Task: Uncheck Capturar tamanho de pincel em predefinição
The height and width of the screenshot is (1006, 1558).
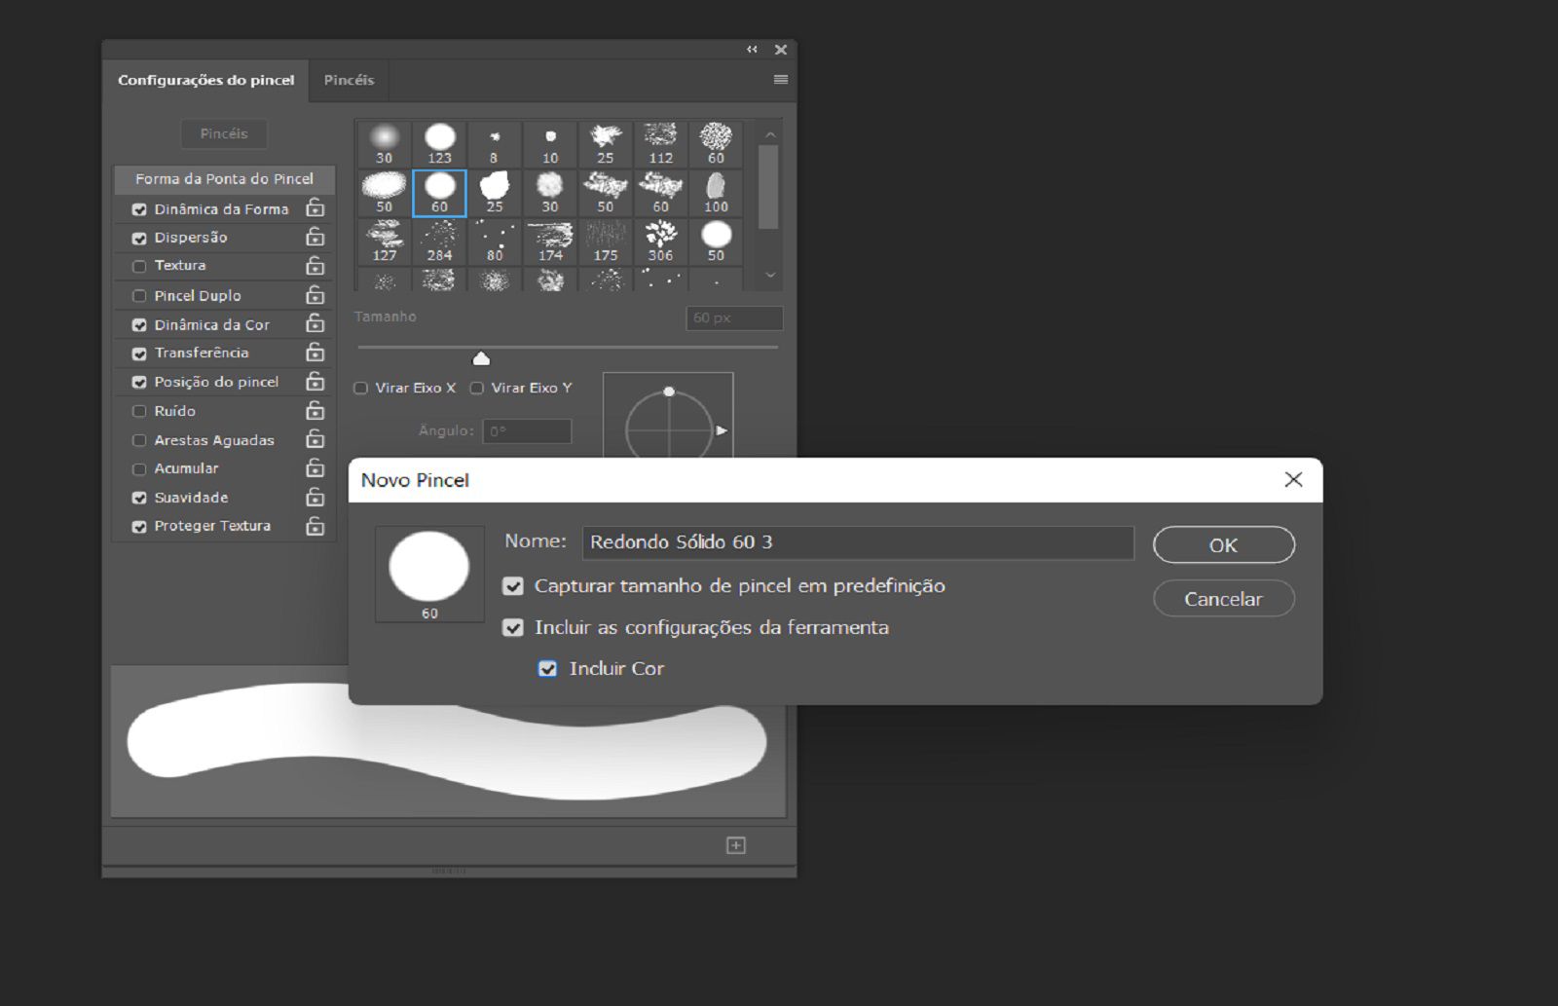Action: coord(513,586)
